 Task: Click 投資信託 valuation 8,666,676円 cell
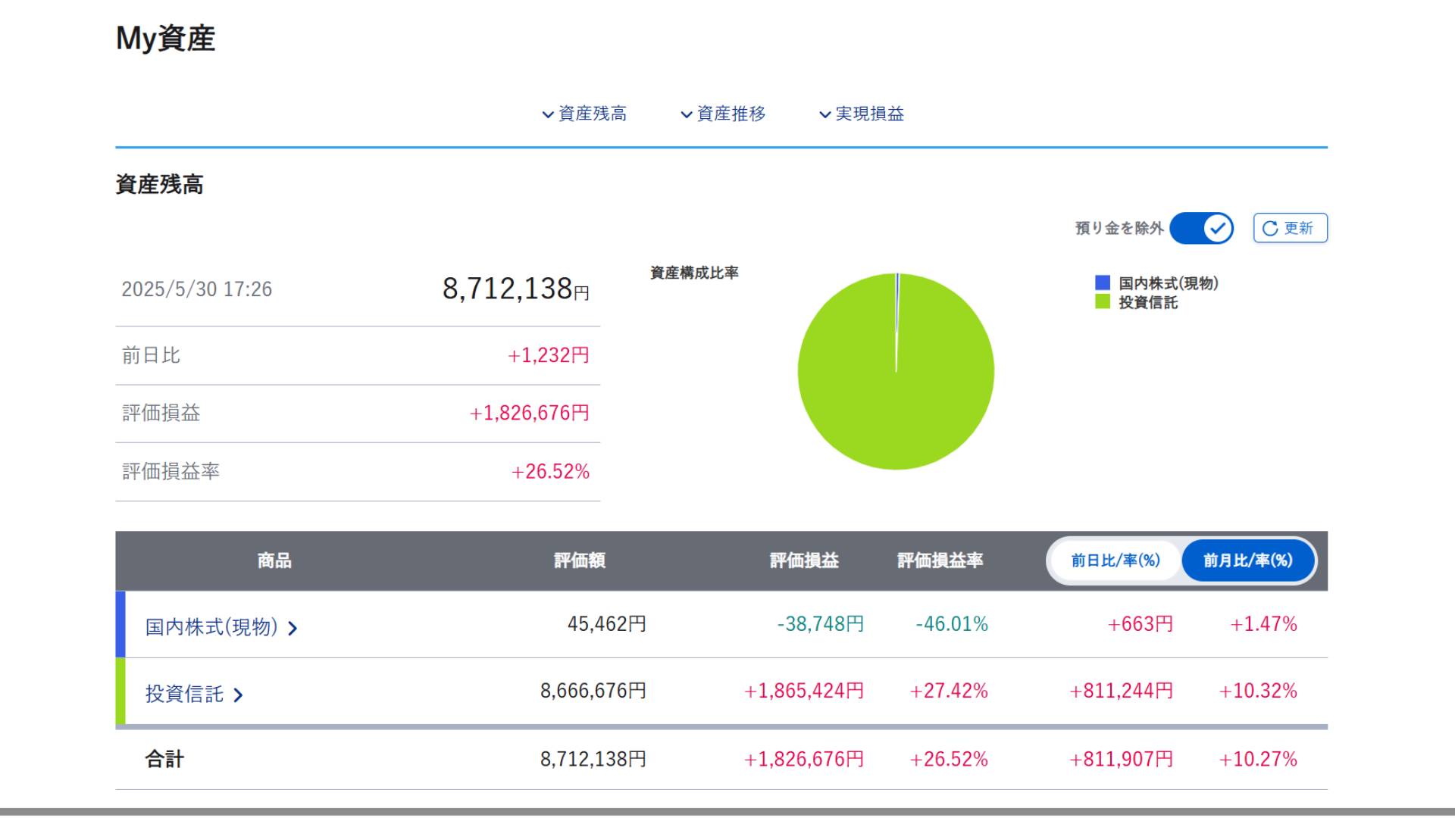tap(593, 691)
